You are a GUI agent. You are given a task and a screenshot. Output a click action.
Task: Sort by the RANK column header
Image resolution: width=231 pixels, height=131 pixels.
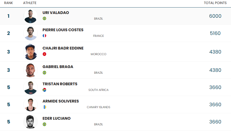click(8, 3)
